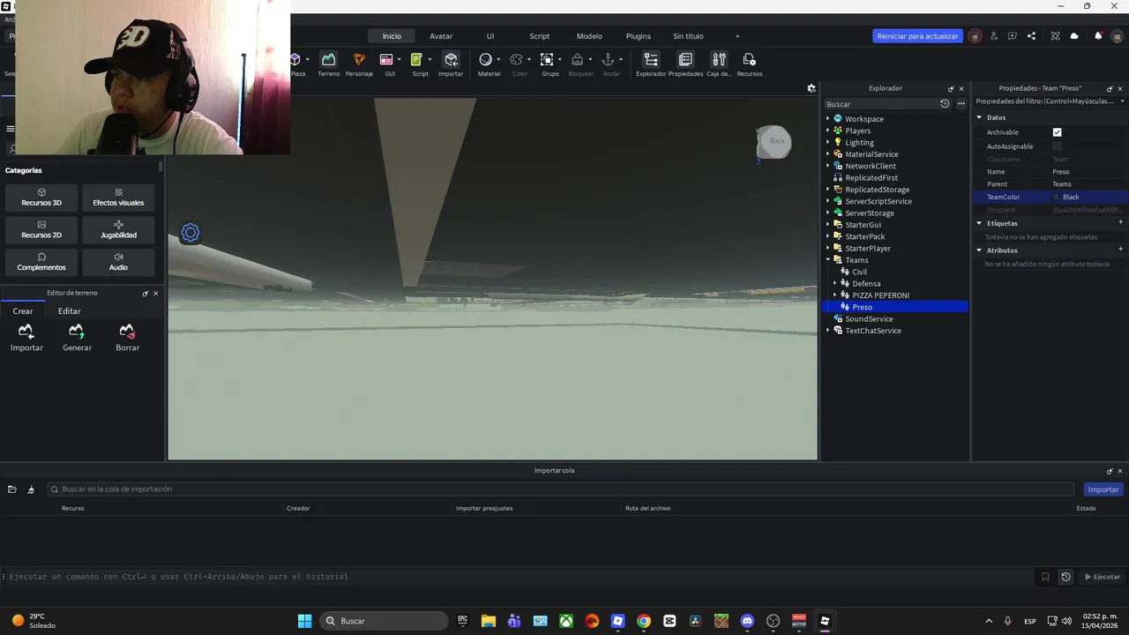Image resolution: width=1129 pixels, height=635 pixels.
Task: Open Discord from the Windows taskbar
Action: [748, 621]
